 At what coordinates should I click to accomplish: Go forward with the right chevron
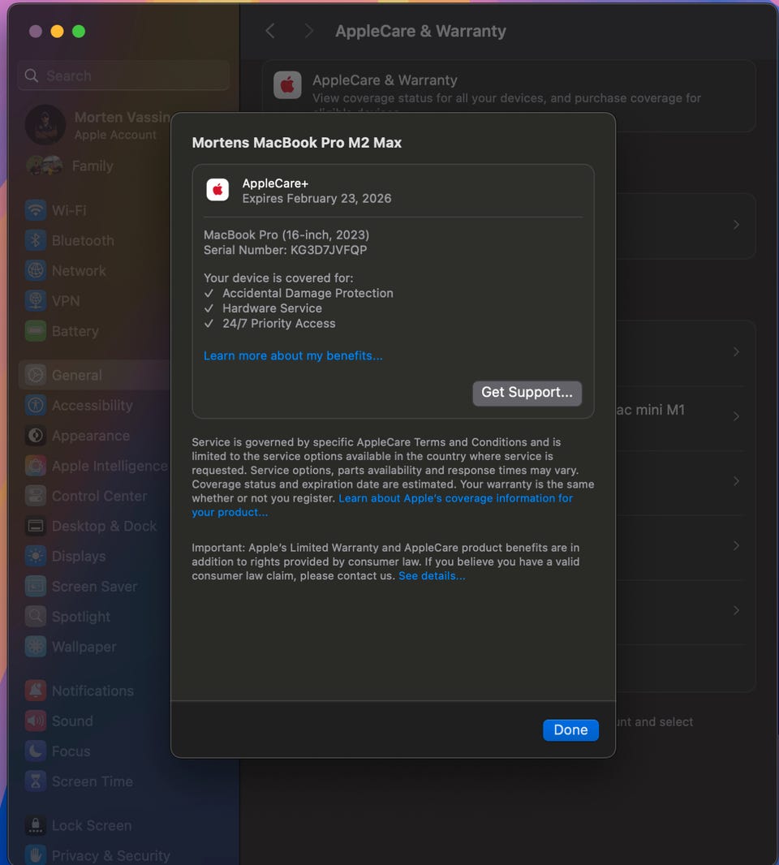(x=308, y=31)
